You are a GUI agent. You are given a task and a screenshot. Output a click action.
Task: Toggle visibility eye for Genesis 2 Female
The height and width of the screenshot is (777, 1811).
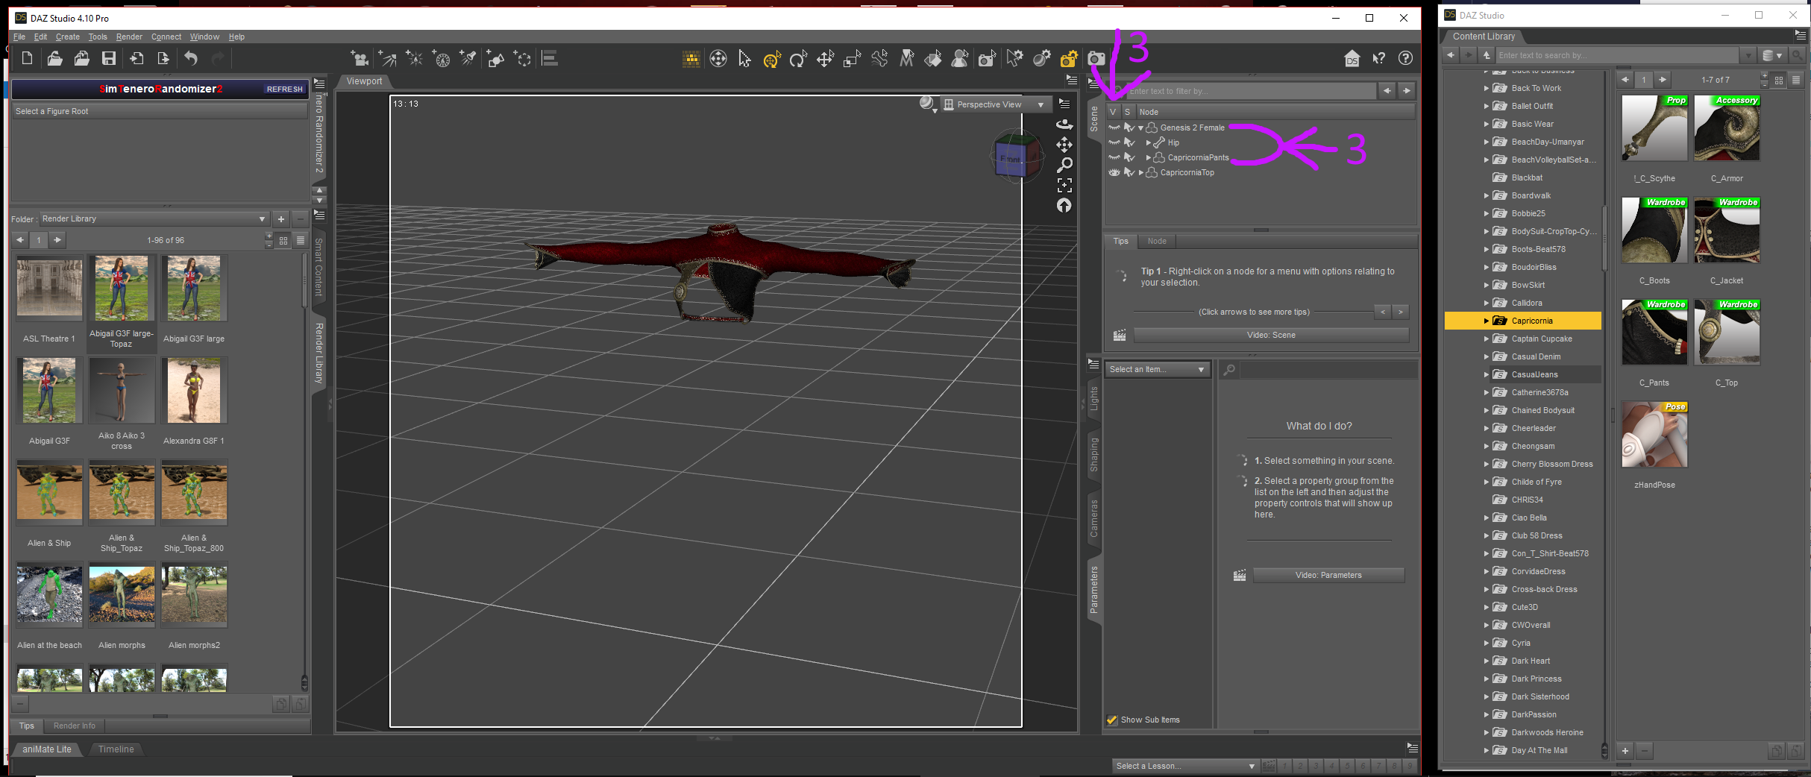1114,128
